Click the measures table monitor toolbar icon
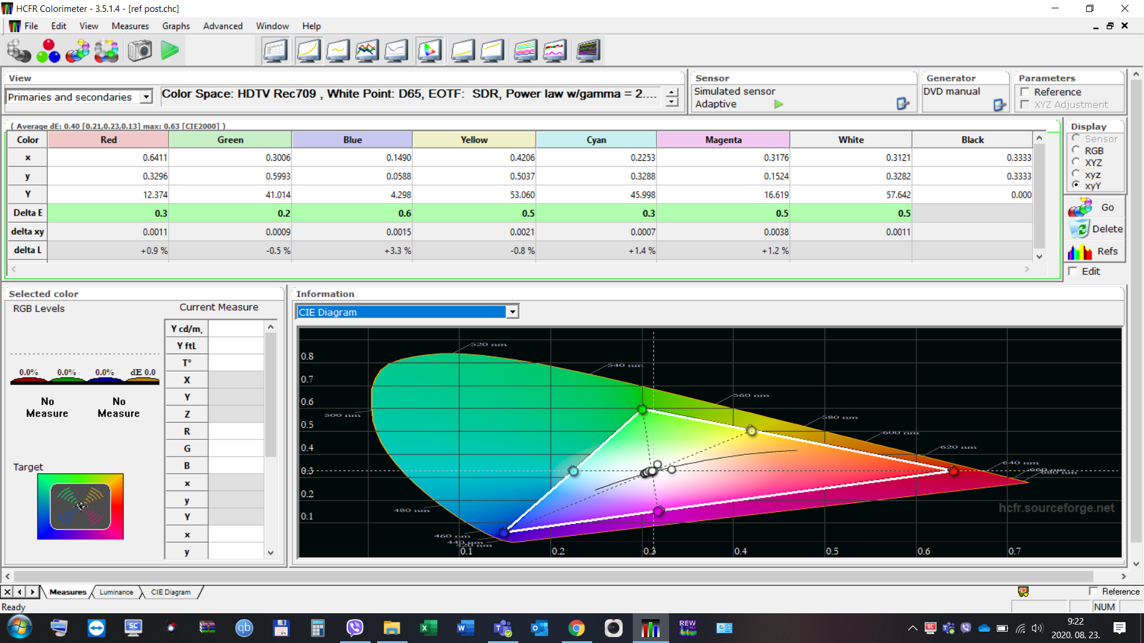The width and height of the screenshot is (1144, 643). coord(275,51)
